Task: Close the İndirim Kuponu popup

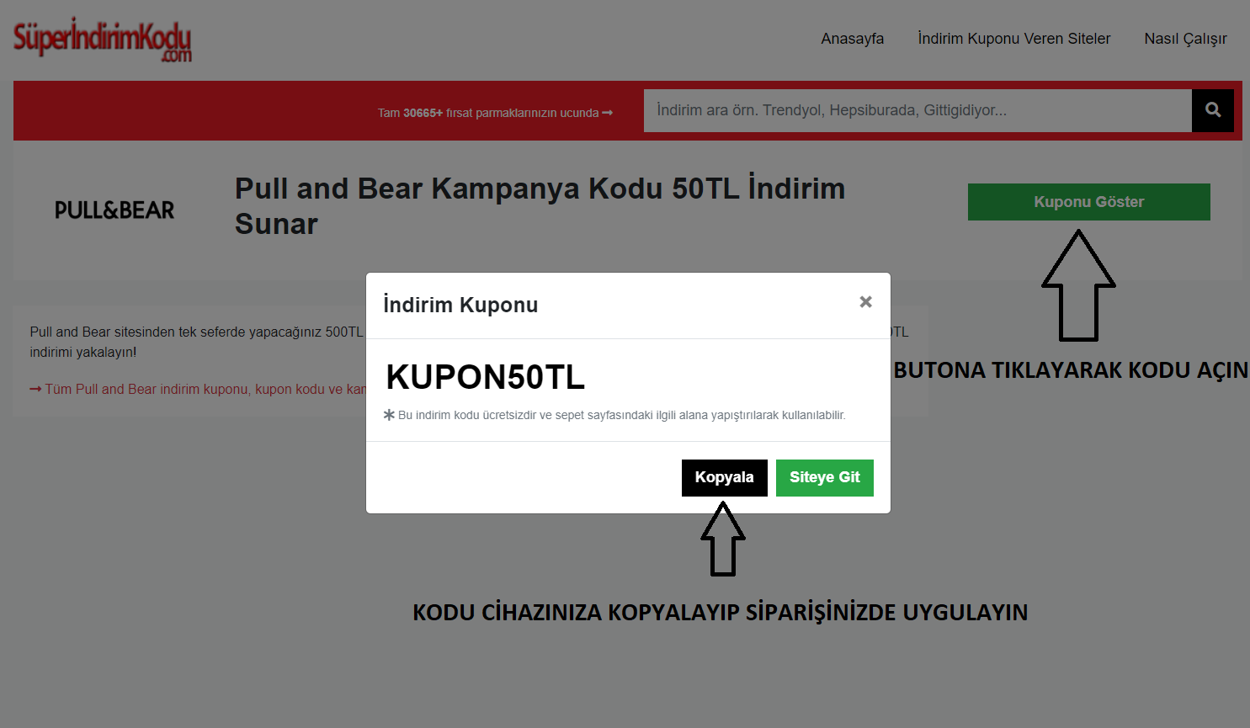Action: click(865, 301)
